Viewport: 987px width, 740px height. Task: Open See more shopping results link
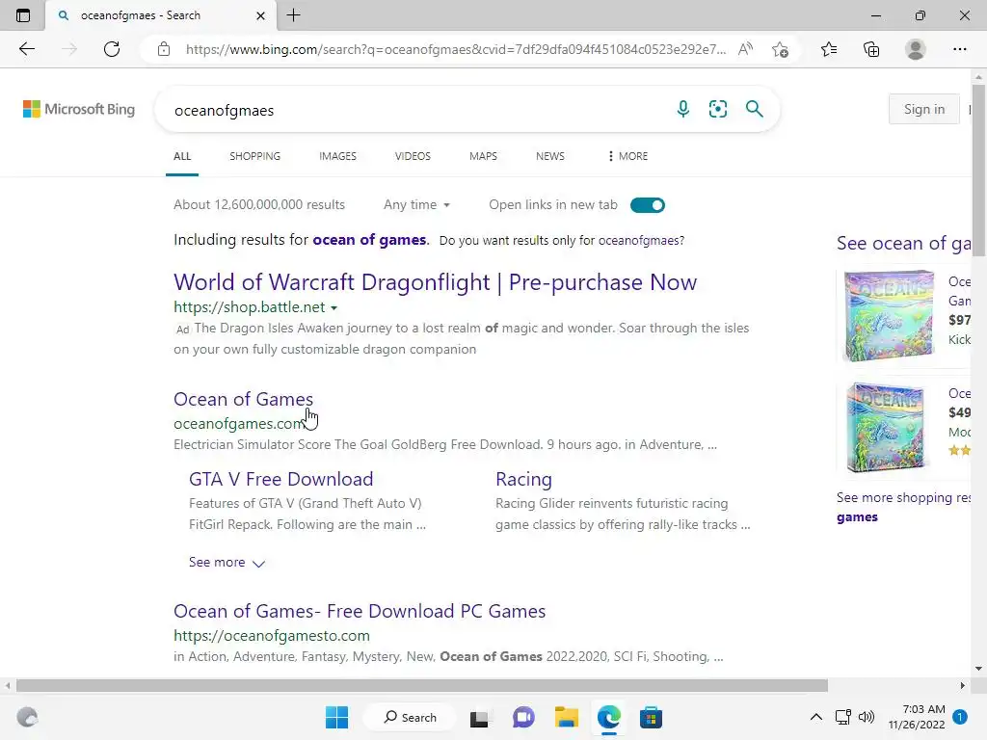click(903, 507)
